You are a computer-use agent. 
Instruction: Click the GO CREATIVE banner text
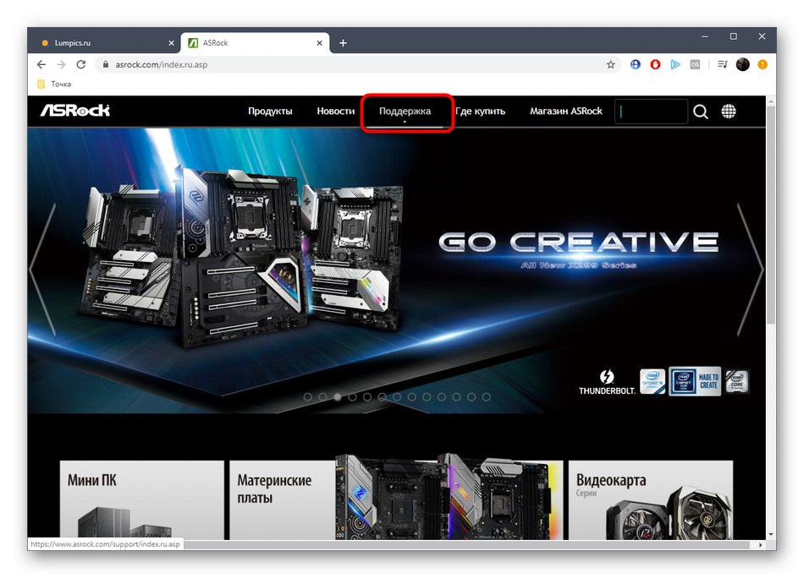pyautogui.click(x=578, y=243)
